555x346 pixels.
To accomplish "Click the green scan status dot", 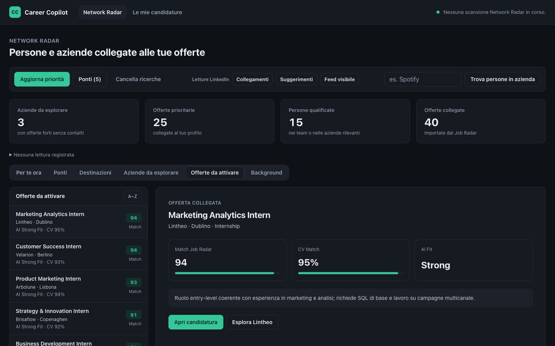I will 438,12.
